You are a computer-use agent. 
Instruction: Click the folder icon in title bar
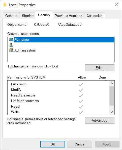(x=5, y=5)
